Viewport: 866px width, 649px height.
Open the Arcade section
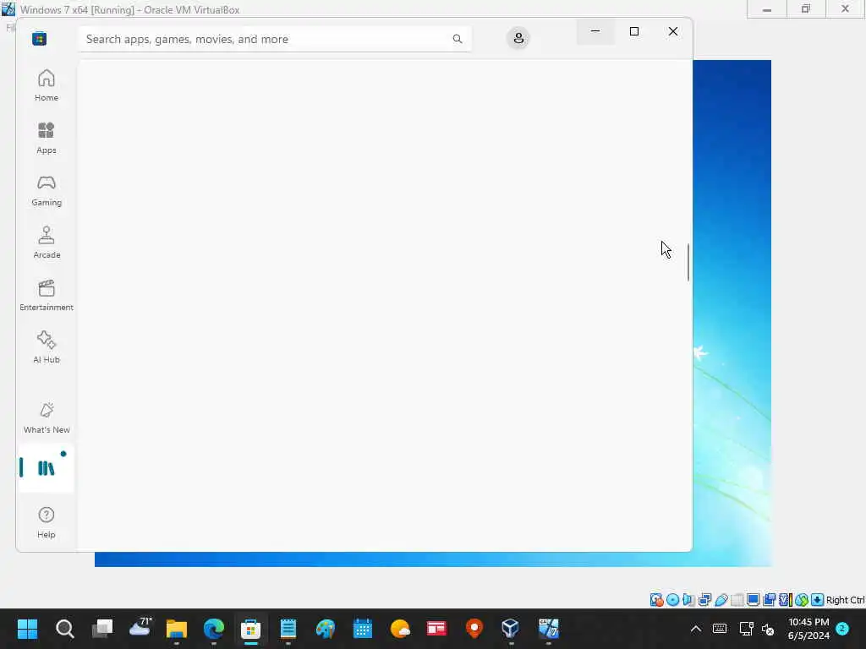point(47,243)
